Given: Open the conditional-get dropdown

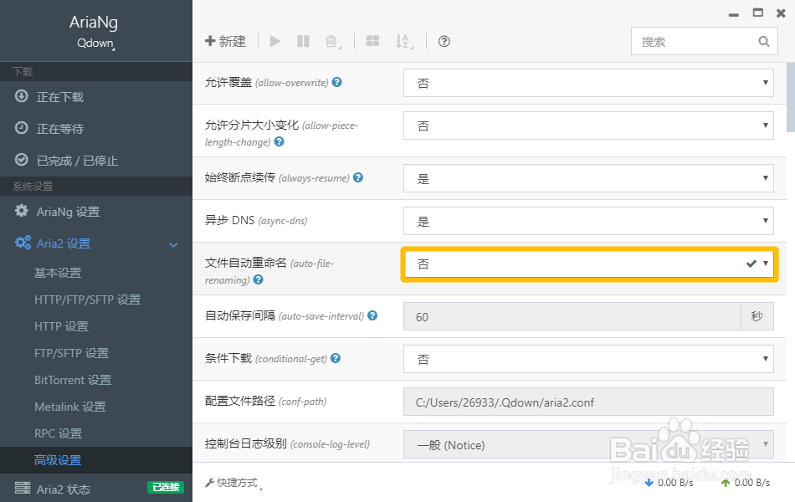Looking at the screenshot, I should click(588, 358).
